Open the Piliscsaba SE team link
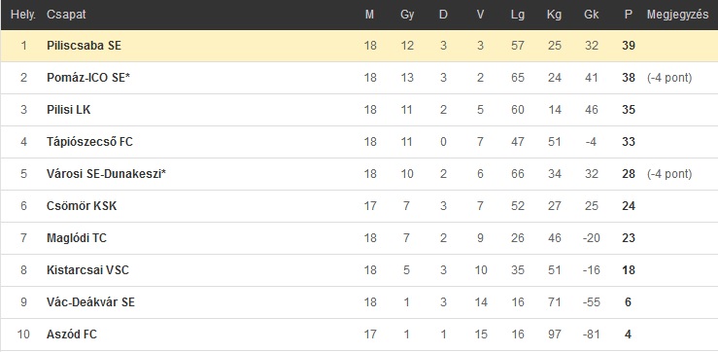Image resolution: width=718 pixels, height=352 pixels. click(84, 46)
